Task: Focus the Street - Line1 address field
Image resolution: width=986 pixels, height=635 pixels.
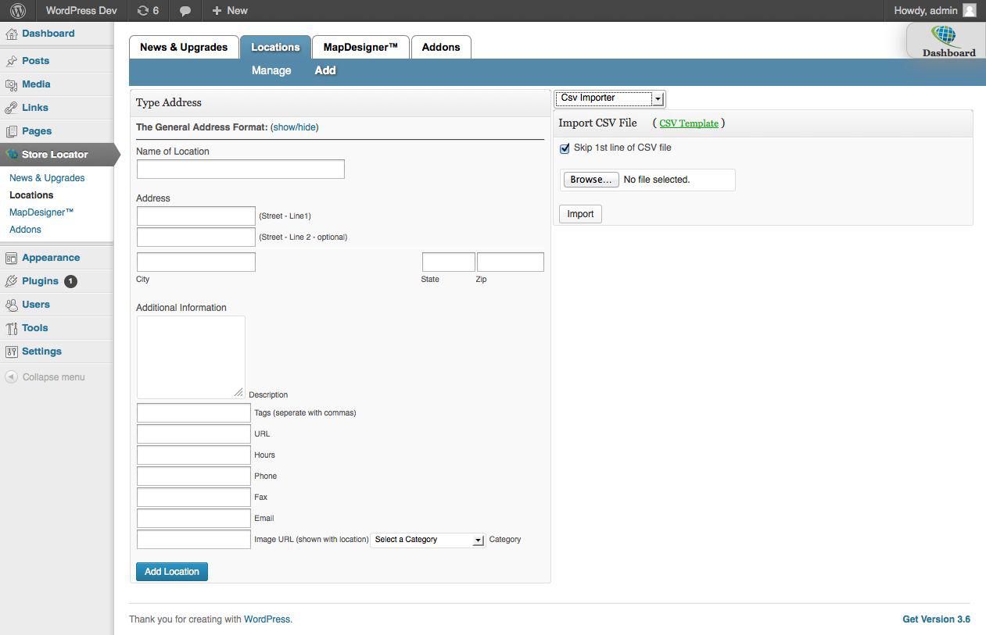Action: 196,216
